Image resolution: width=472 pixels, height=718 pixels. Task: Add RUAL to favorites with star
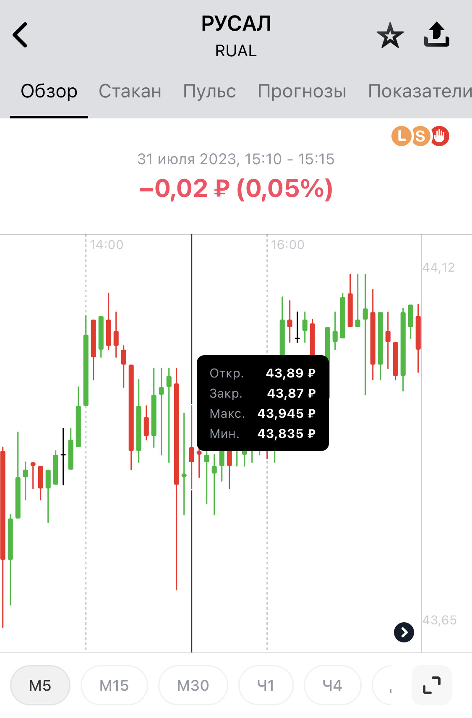point(390,35)
